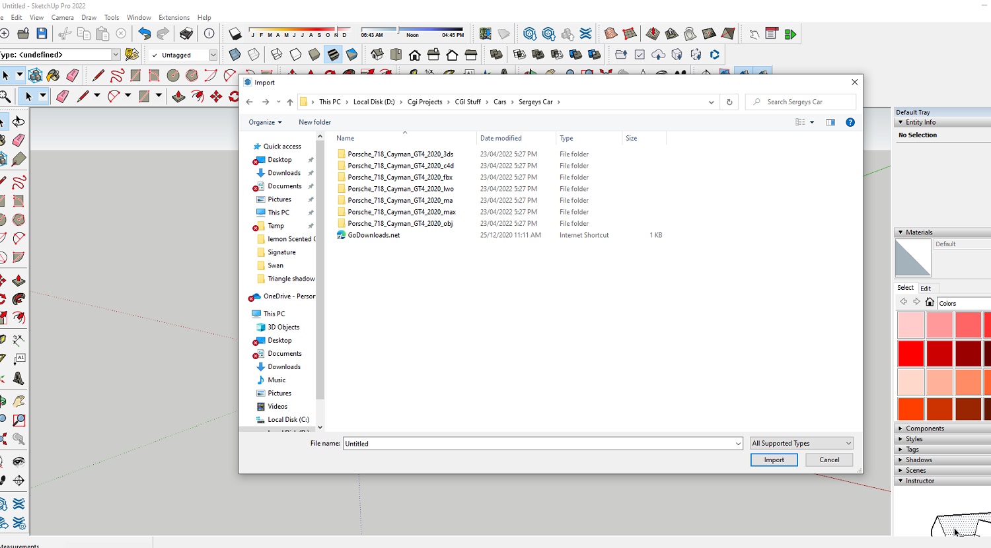Select the 3D Text tool in left toolbar
Image resolution: width=991 pixels, height=548 pixels.
click(18, 379)
